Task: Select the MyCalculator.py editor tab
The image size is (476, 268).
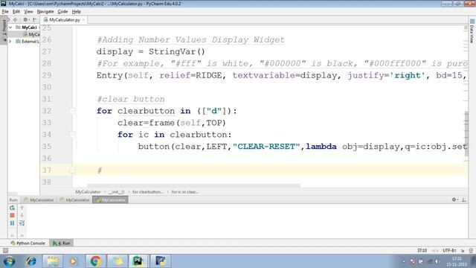Action: (x=65, y=20)
